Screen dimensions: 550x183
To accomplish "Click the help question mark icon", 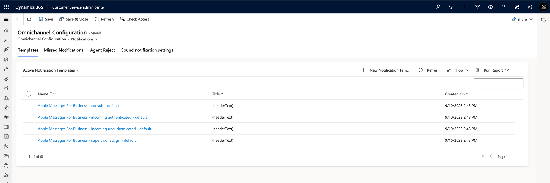I will 504,7.
